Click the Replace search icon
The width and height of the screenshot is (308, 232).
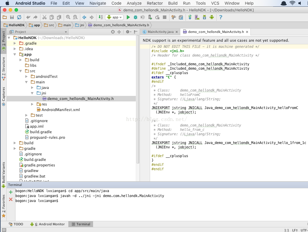click(75, 17)
